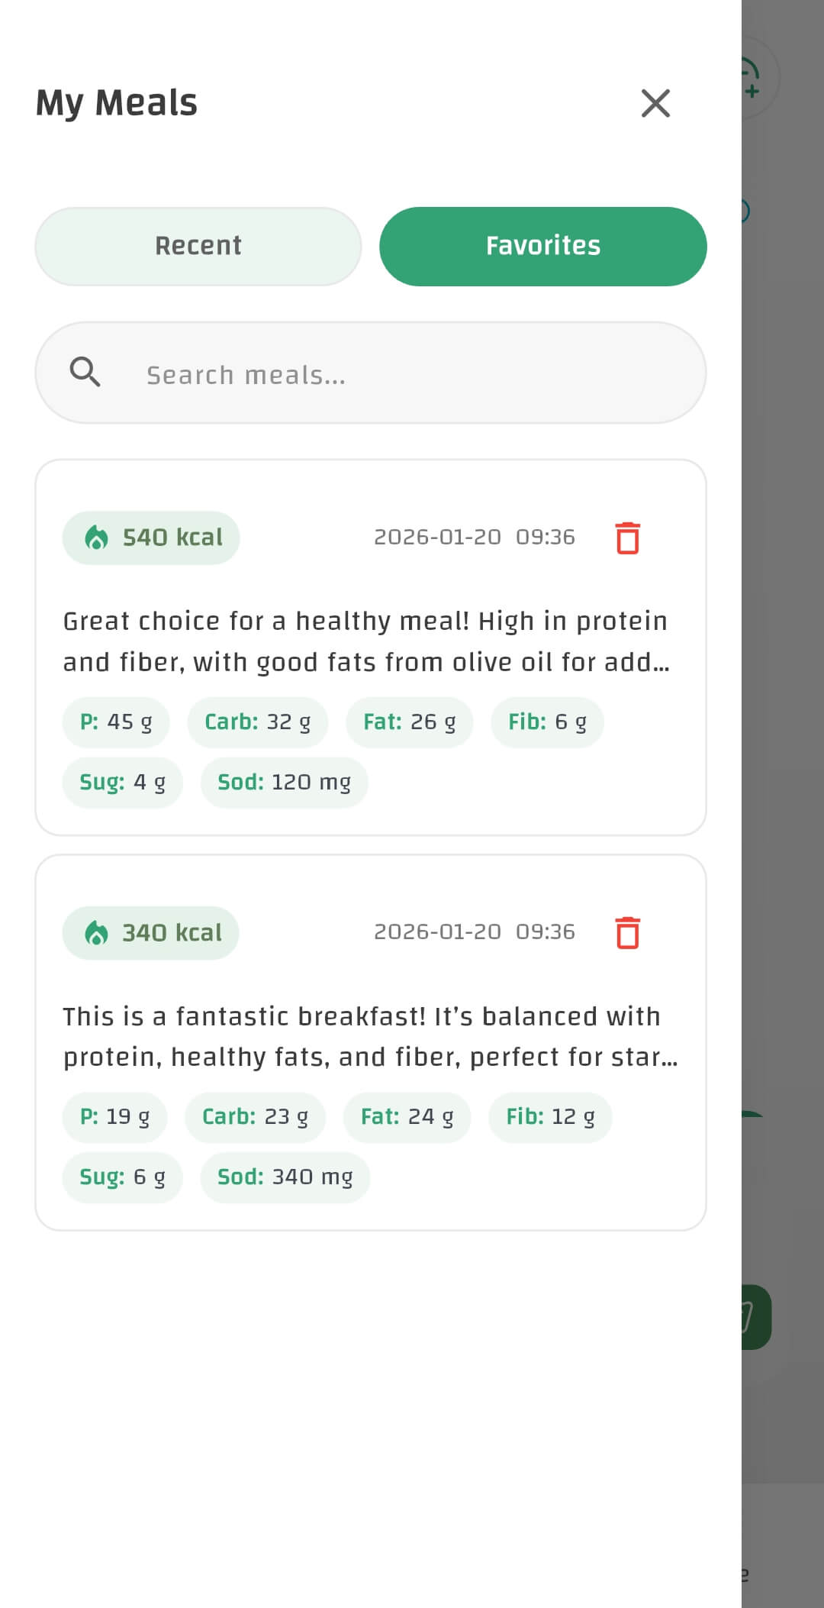Delete the 340 kcal meal with the trash icon
The image size is (824, 1608).
(x=627, y=932)
